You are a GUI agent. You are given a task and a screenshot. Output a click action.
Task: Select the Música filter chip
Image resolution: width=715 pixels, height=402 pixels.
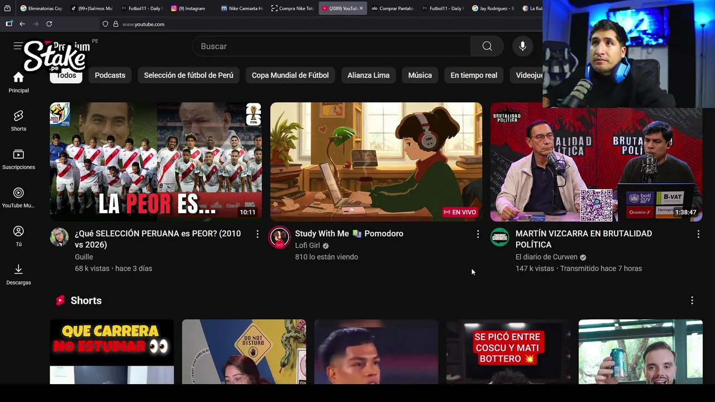[x=420, y=75]
